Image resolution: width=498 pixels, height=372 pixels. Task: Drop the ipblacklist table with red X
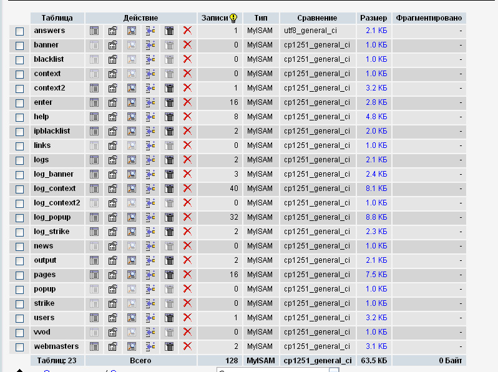[187, 131]
